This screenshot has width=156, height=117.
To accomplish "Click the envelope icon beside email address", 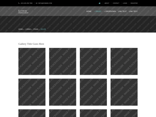I will (x=36, y=3).
